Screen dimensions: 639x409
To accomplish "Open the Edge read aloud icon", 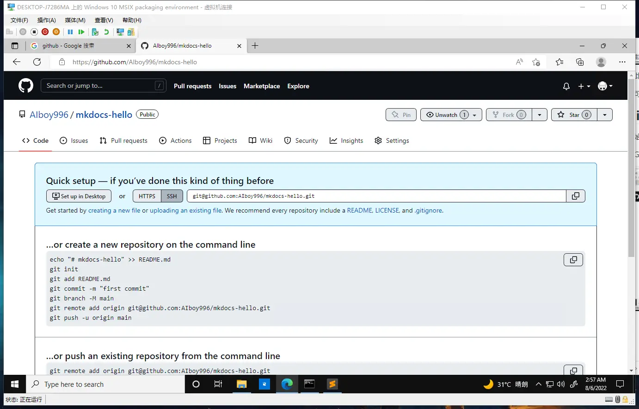I will pos(519,62).
